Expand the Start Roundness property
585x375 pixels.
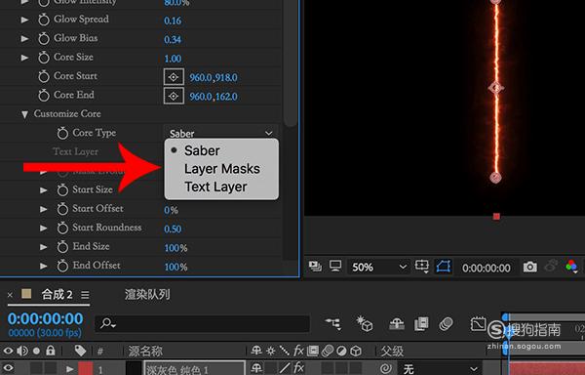tap(44, 228)
